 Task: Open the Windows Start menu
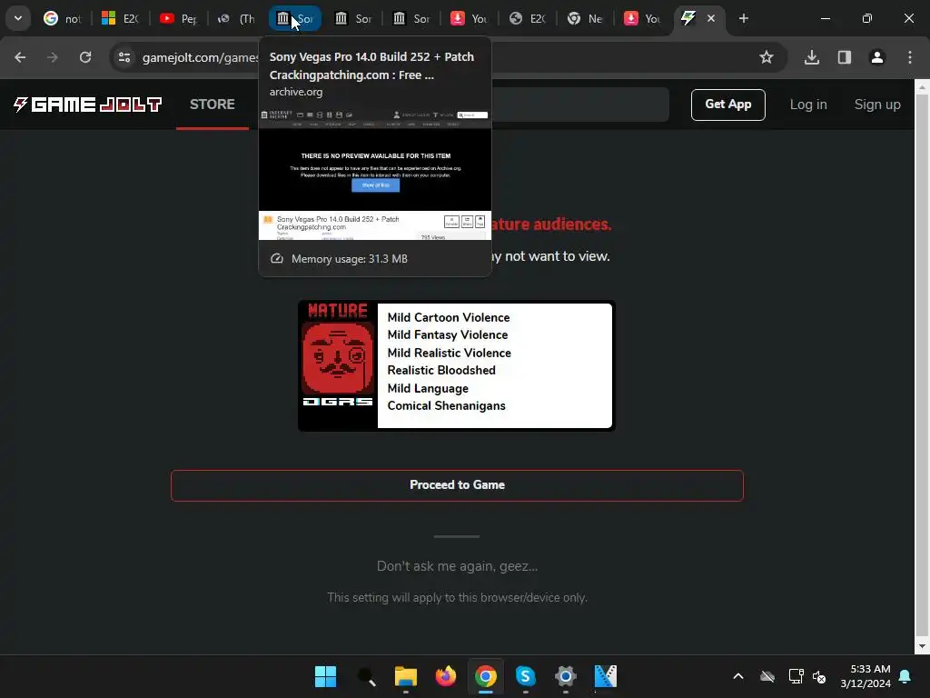click(x=326, y=676)
